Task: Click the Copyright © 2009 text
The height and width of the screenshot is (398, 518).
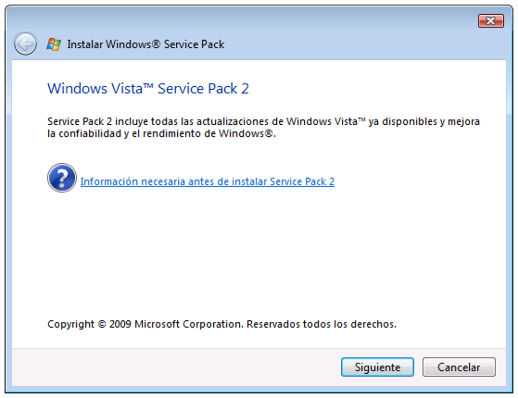Action: (89, 324)
